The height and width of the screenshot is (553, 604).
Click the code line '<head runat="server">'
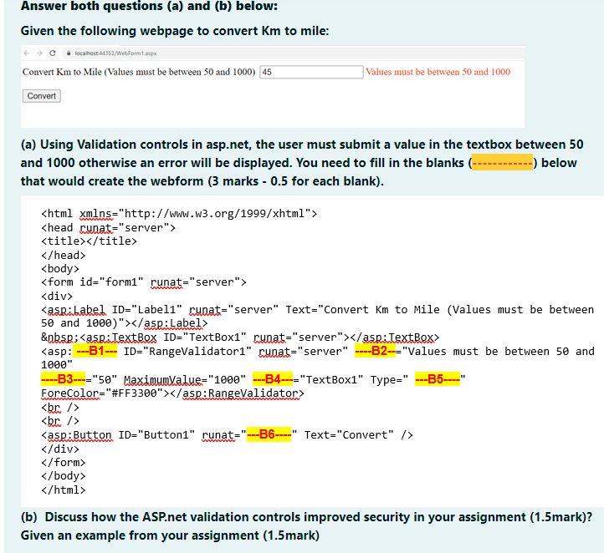pos(108,228)
